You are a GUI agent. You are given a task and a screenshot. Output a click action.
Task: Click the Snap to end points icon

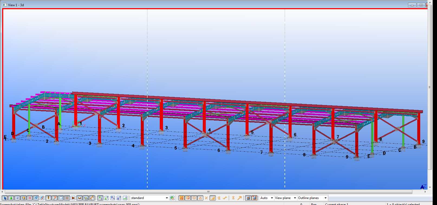(188, 198)
